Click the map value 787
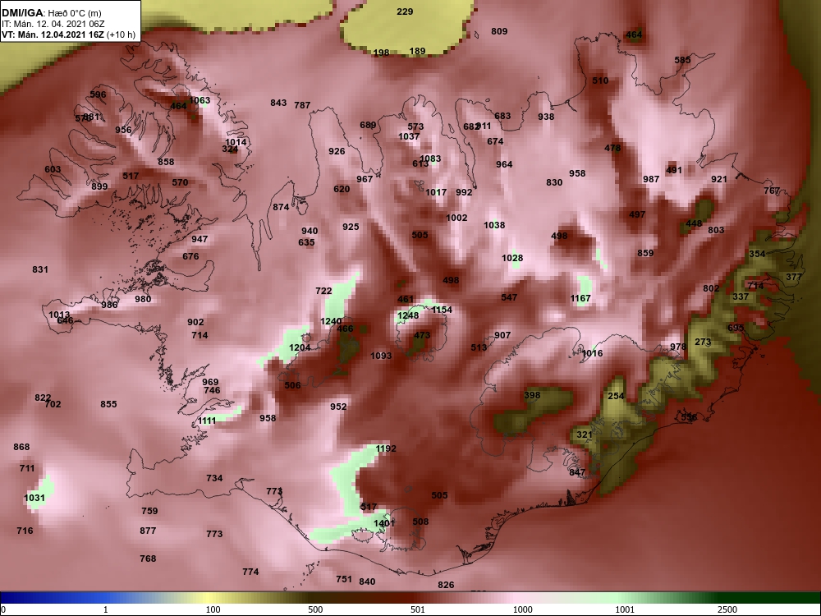821x616 pixels. 302,105
